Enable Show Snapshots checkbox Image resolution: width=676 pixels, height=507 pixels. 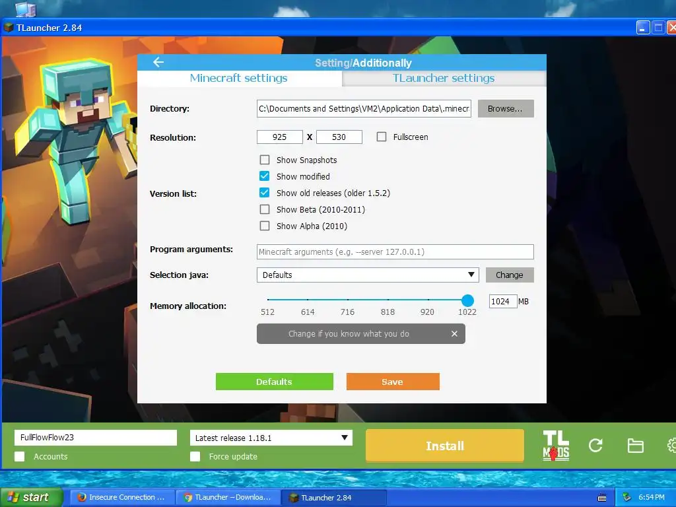264,160
